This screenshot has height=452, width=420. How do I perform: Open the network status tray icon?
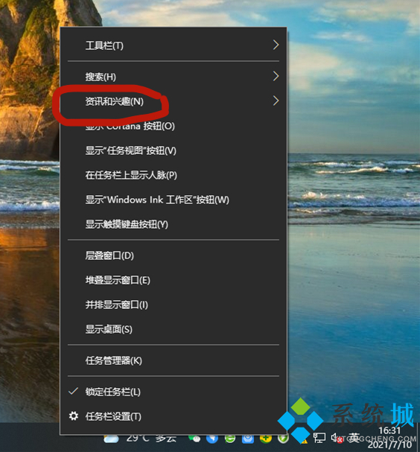tap(319, 438)
